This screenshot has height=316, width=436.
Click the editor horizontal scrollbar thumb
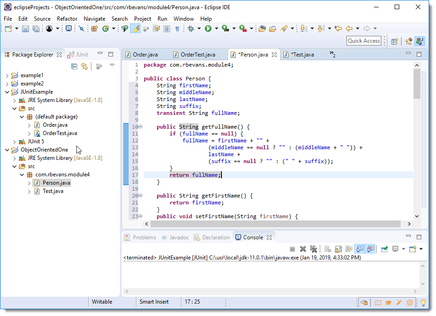tap(276, 224)
